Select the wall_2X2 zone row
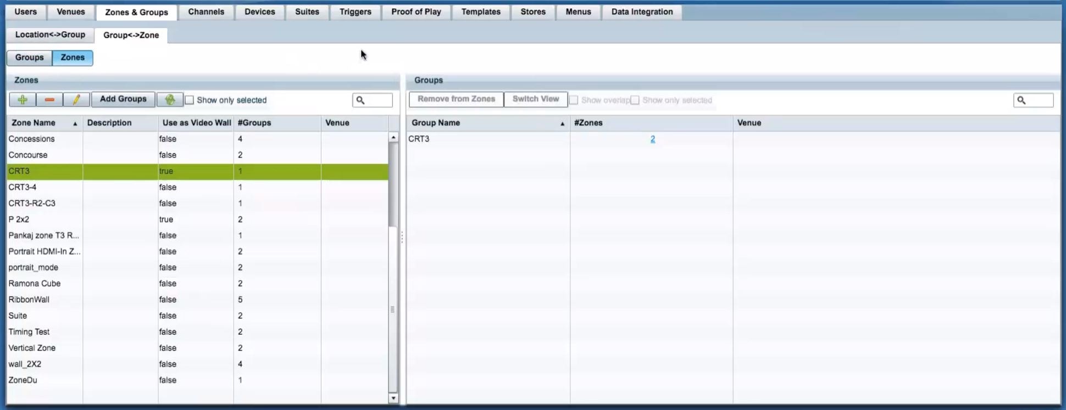The image size is (1066, 410). click(x=198, y=364)
